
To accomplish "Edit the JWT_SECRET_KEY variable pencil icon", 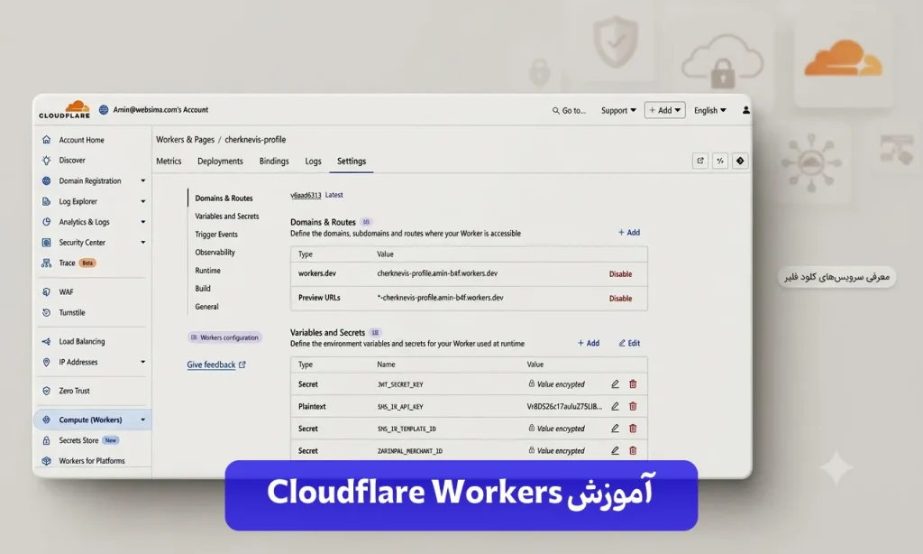I will point(615,384).
